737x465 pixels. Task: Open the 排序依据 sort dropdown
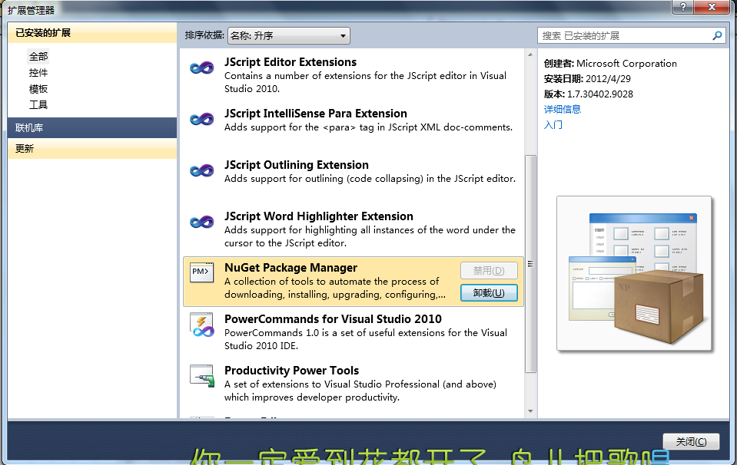click(x=289, y=35)
